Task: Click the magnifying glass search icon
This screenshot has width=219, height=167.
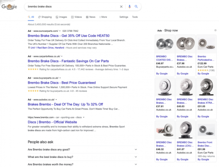Action: 136,7
